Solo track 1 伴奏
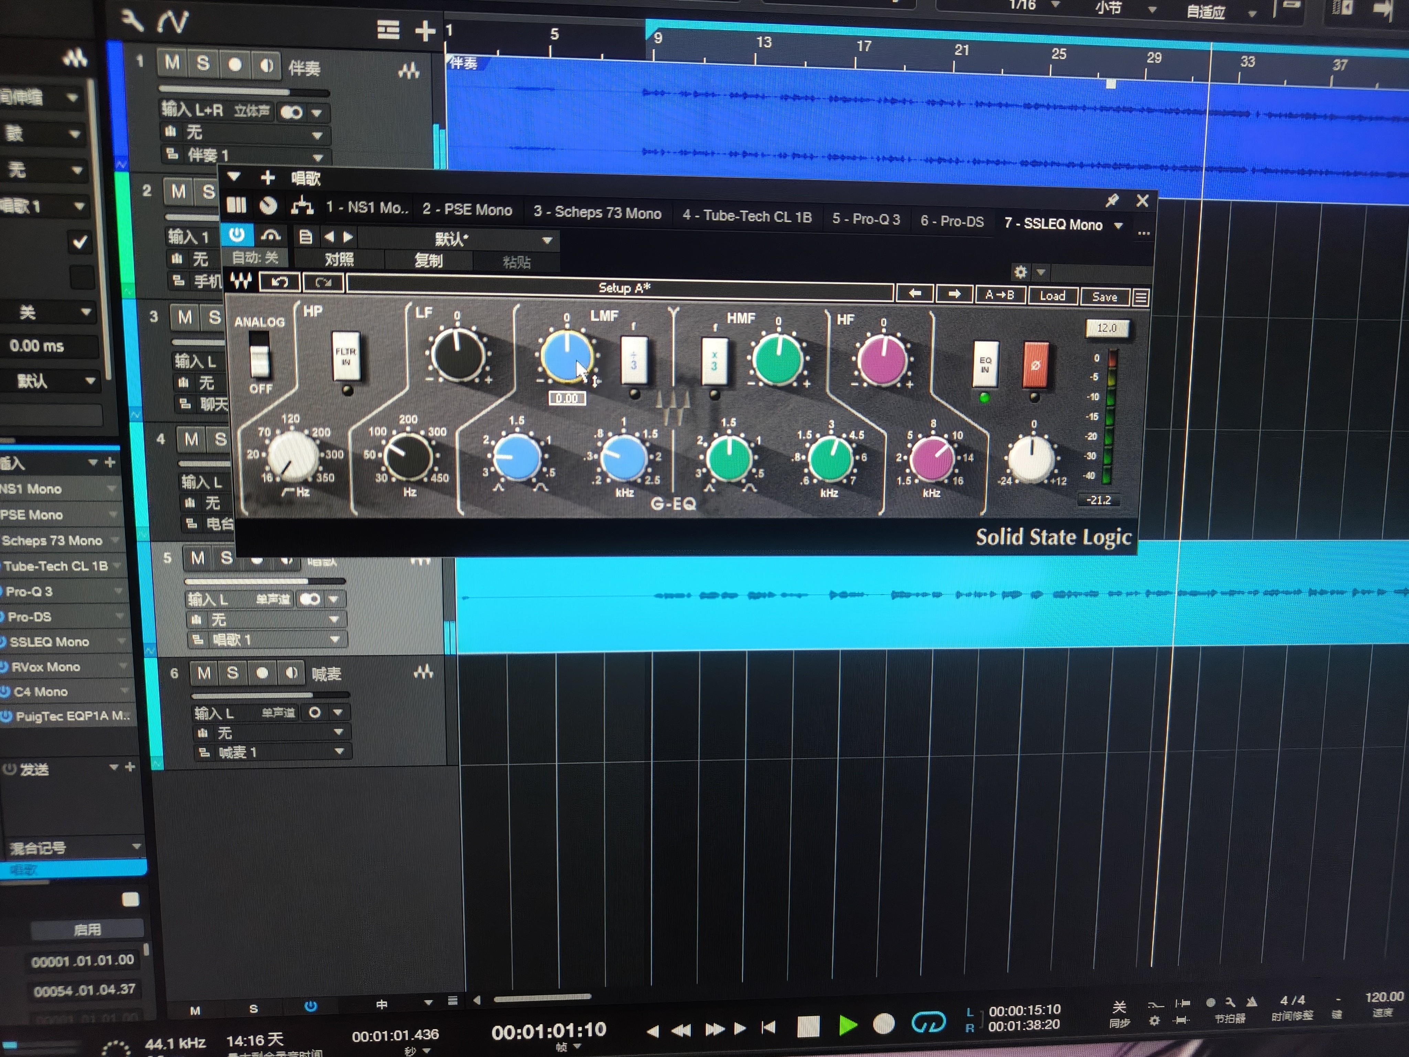The height and width of the screenshot is (1057, 1409). (x=203, y=63)
